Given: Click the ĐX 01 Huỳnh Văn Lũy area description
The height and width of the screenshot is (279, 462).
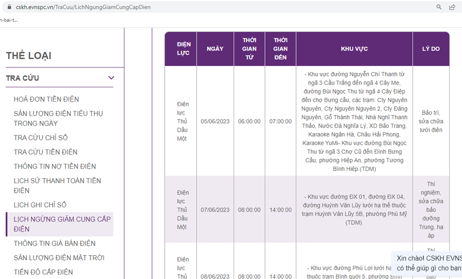Looking at the screenshot, I should click(354, 209).
